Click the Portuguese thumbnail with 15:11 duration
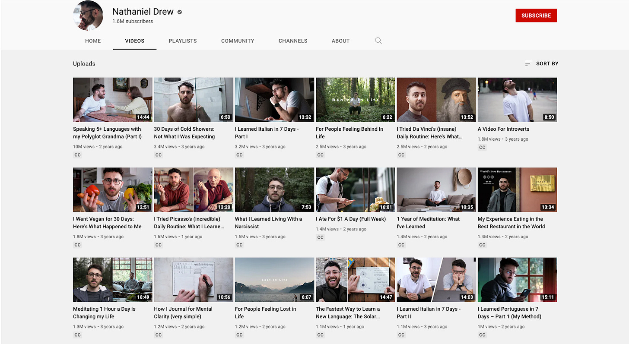 [518, 280]
